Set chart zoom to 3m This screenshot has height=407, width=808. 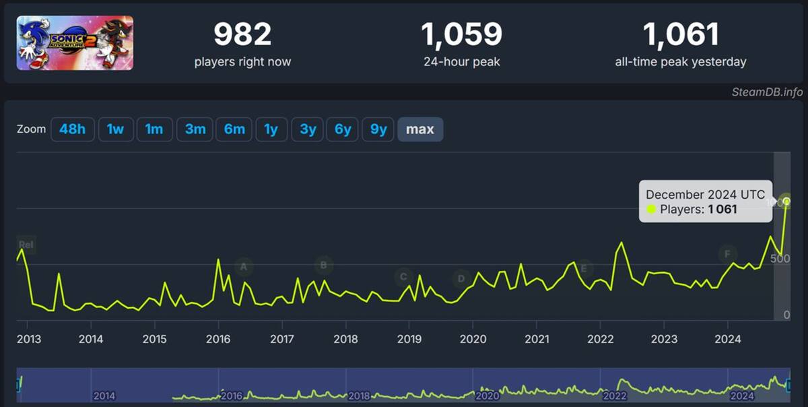click(195, 129)
